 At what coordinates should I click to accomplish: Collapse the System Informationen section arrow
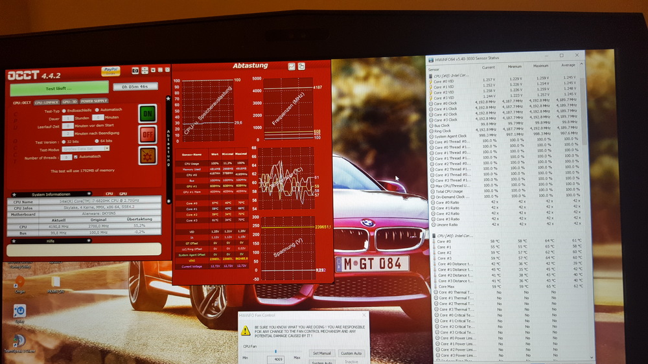[89, 194]
